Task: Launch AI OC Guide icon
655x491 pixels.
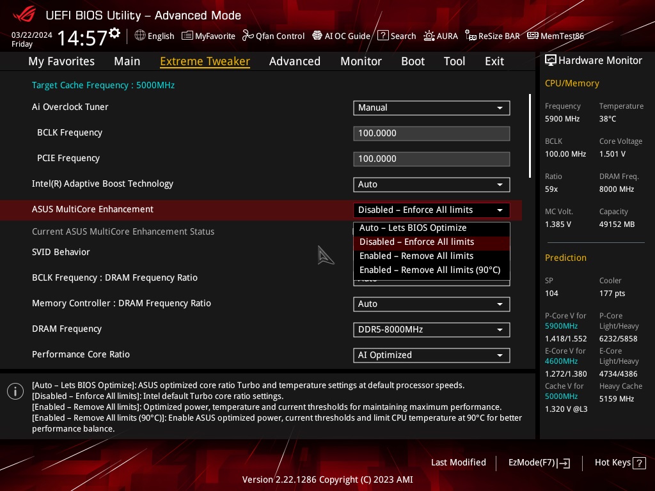Action: (317, 36)
